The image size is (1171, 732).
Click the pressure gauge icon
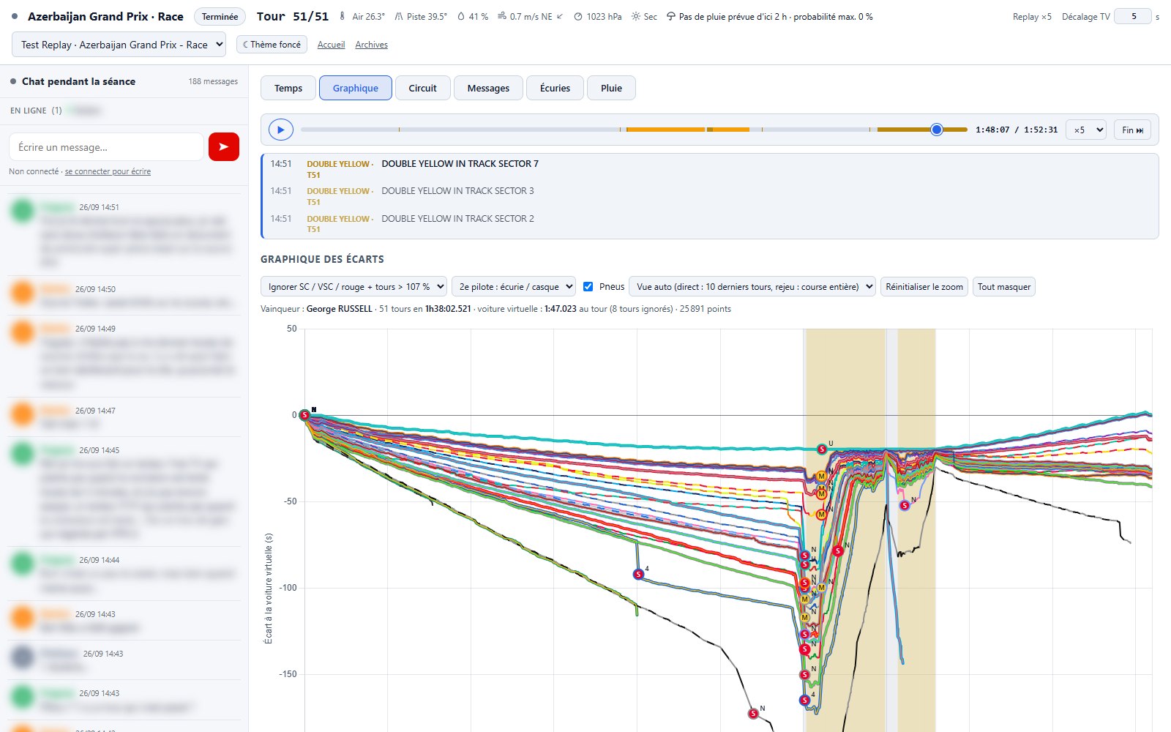pyautogui.click(x=578, y=16)
